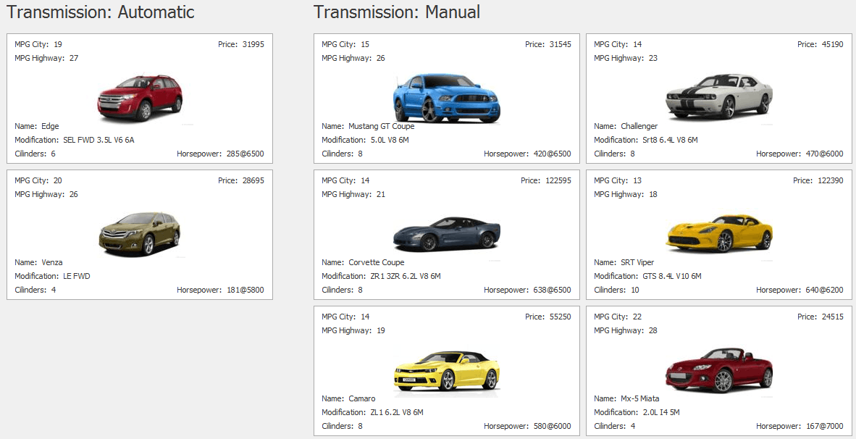Click the Miata card's MPG City value 22

pos(637,317)
